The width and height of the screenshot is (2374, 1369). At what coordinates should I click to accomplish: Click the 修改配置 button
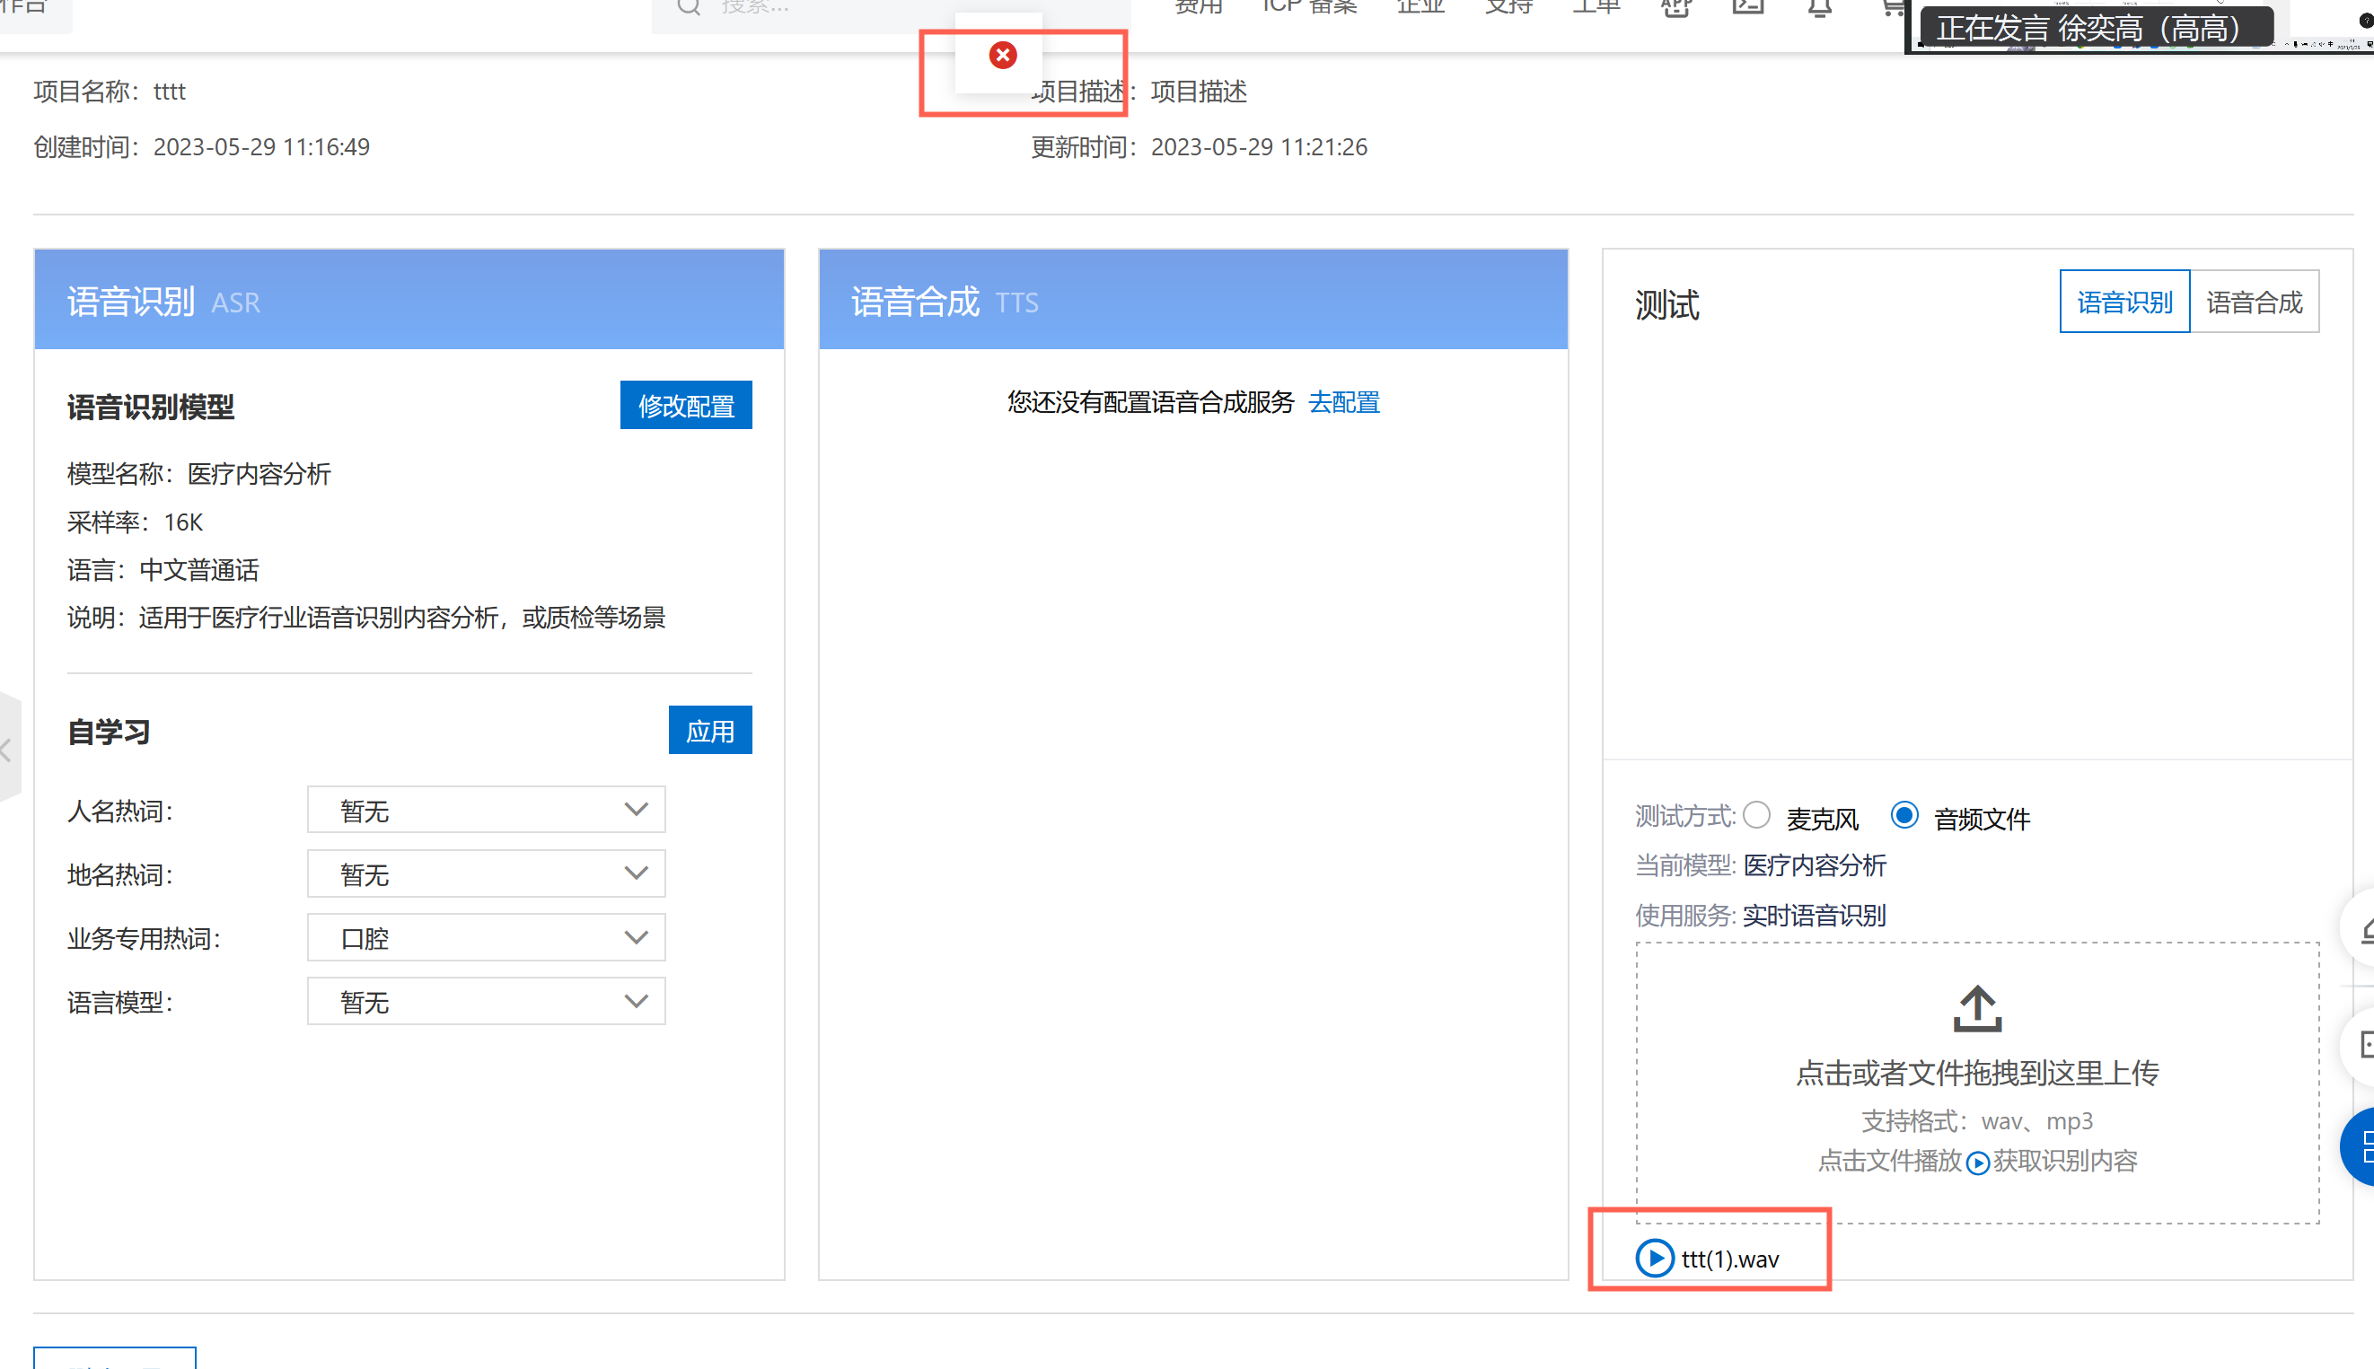(685, 405)
